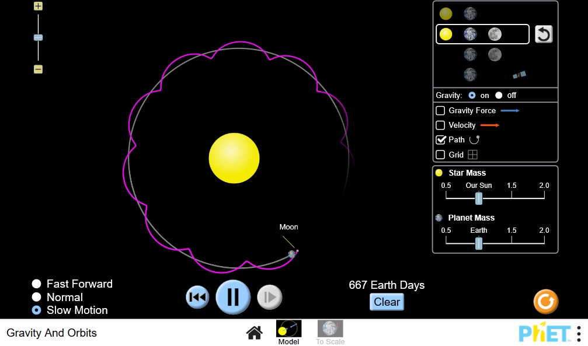Enable the Gravity Force checkbox
The image size is (588, 346).
click(440, 111)
